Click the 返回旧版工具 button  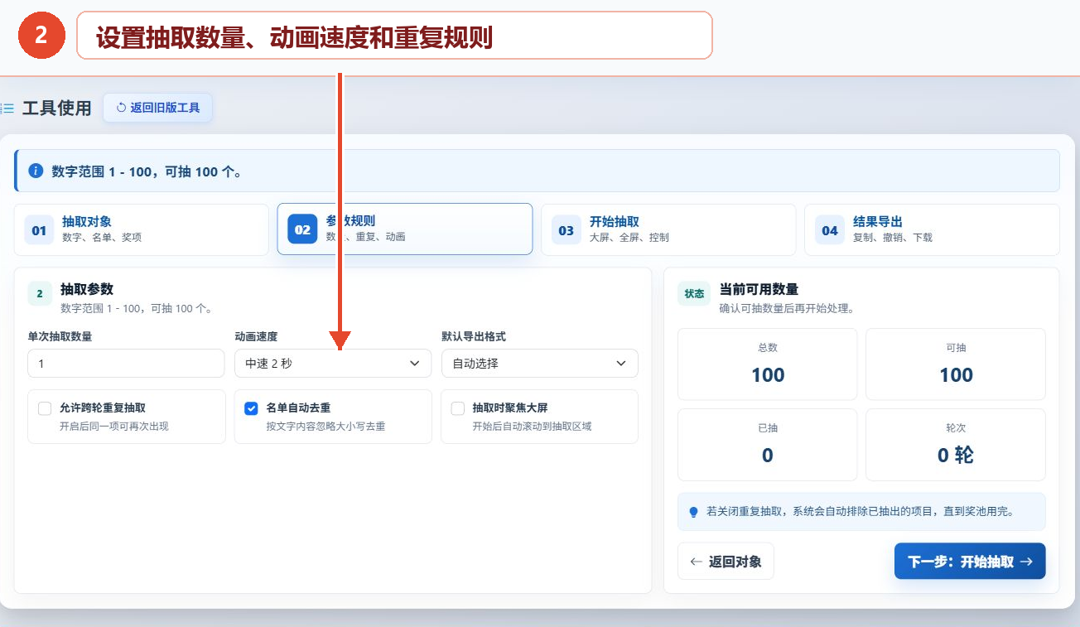click(157, 108)
